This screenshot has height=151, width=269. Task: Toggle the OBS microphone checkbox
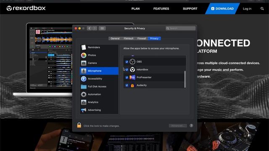click(127, 62)
